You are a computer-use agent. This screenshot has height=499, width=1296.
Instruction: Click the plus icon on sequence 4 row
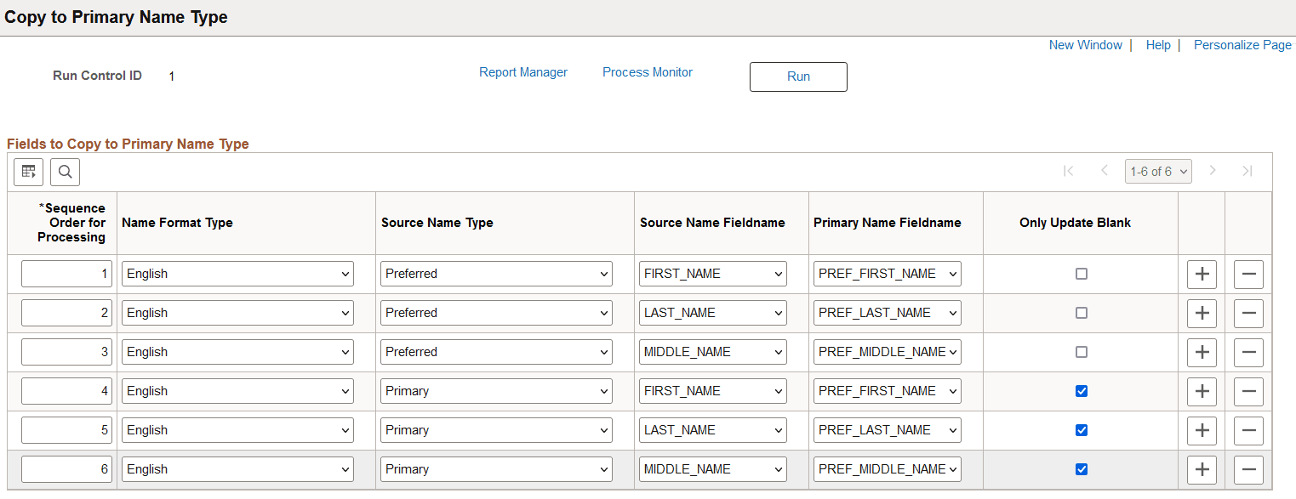pyautogui.click(x=1202, y=391)
